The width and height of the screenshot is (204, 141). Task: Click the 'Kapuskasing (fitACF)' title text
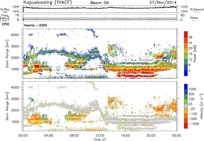pos(47,3)
